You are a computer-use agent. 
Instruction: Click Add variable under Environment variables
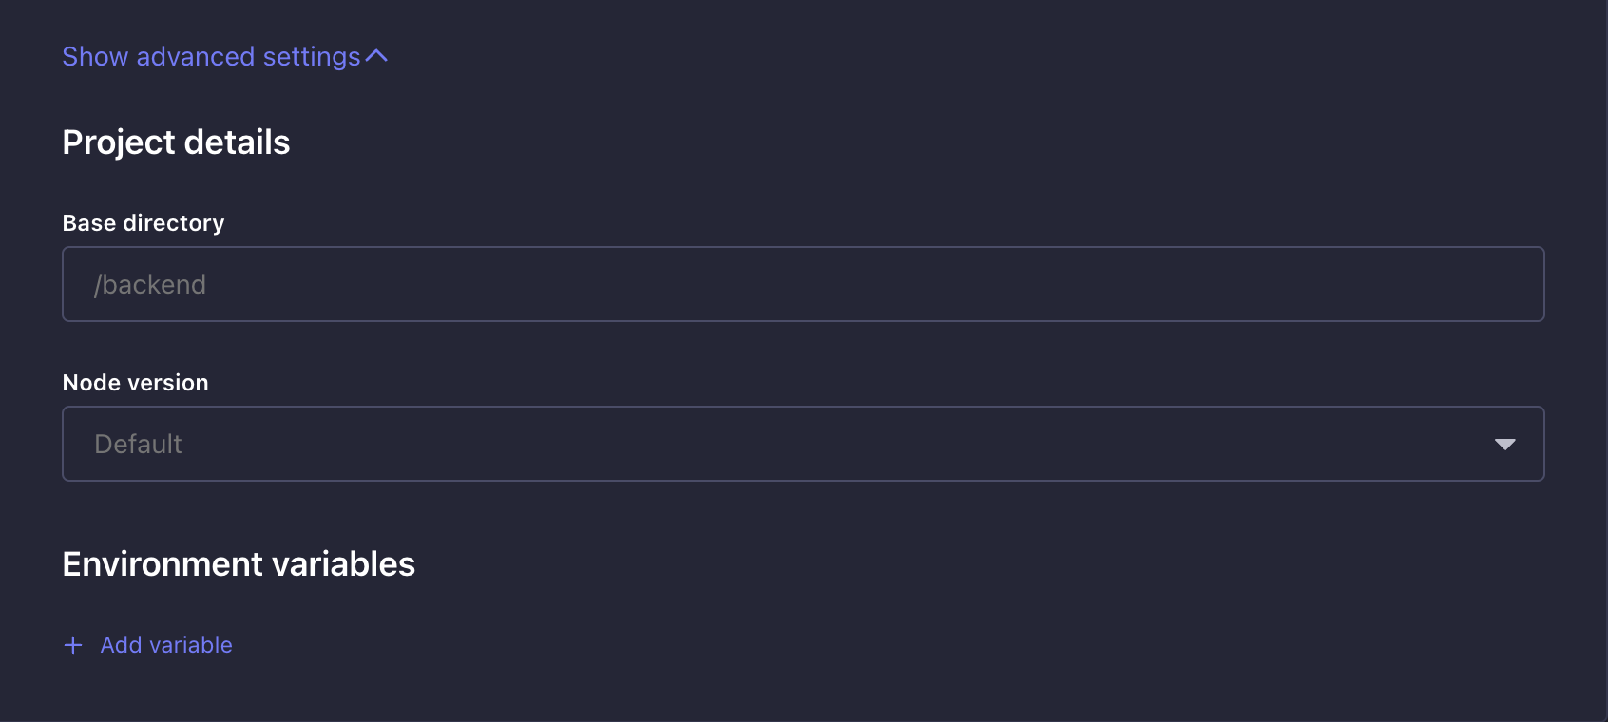pos(165,645)
